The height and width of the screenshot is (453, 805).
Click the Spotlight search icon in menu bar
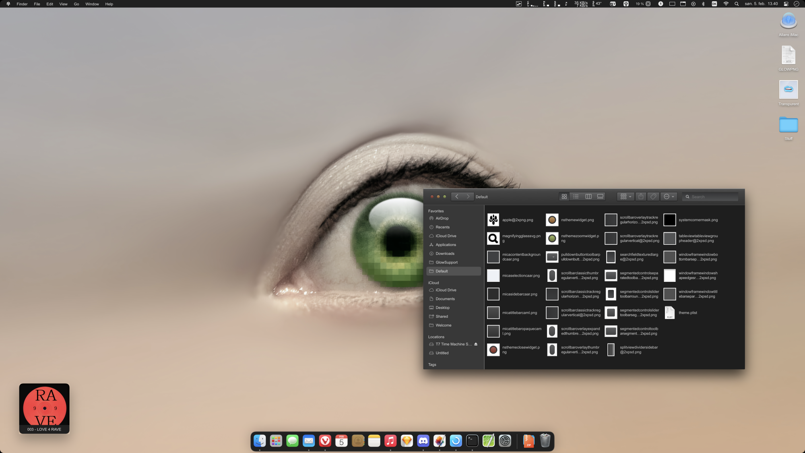737,4
